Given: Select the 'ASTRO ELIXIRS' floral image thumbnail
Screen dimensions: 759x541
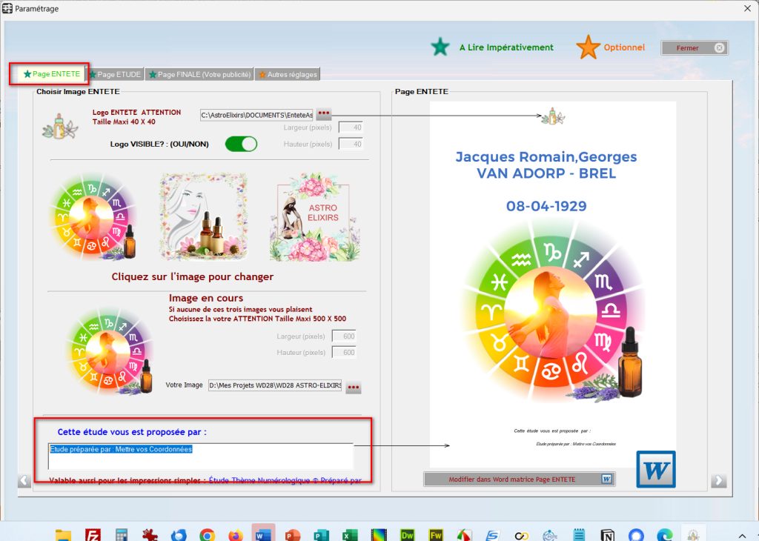Looking at the screenshot, I should click(314, 217).
